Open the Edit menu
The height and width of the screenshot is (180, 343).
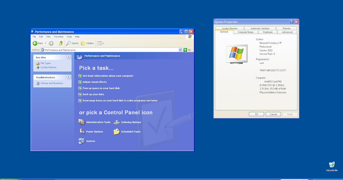tap(41, 37)
